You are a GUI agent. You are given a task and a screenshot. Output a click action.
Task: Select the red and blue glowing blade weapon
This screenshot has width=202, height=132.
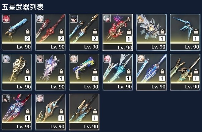[x=17, y=112]
